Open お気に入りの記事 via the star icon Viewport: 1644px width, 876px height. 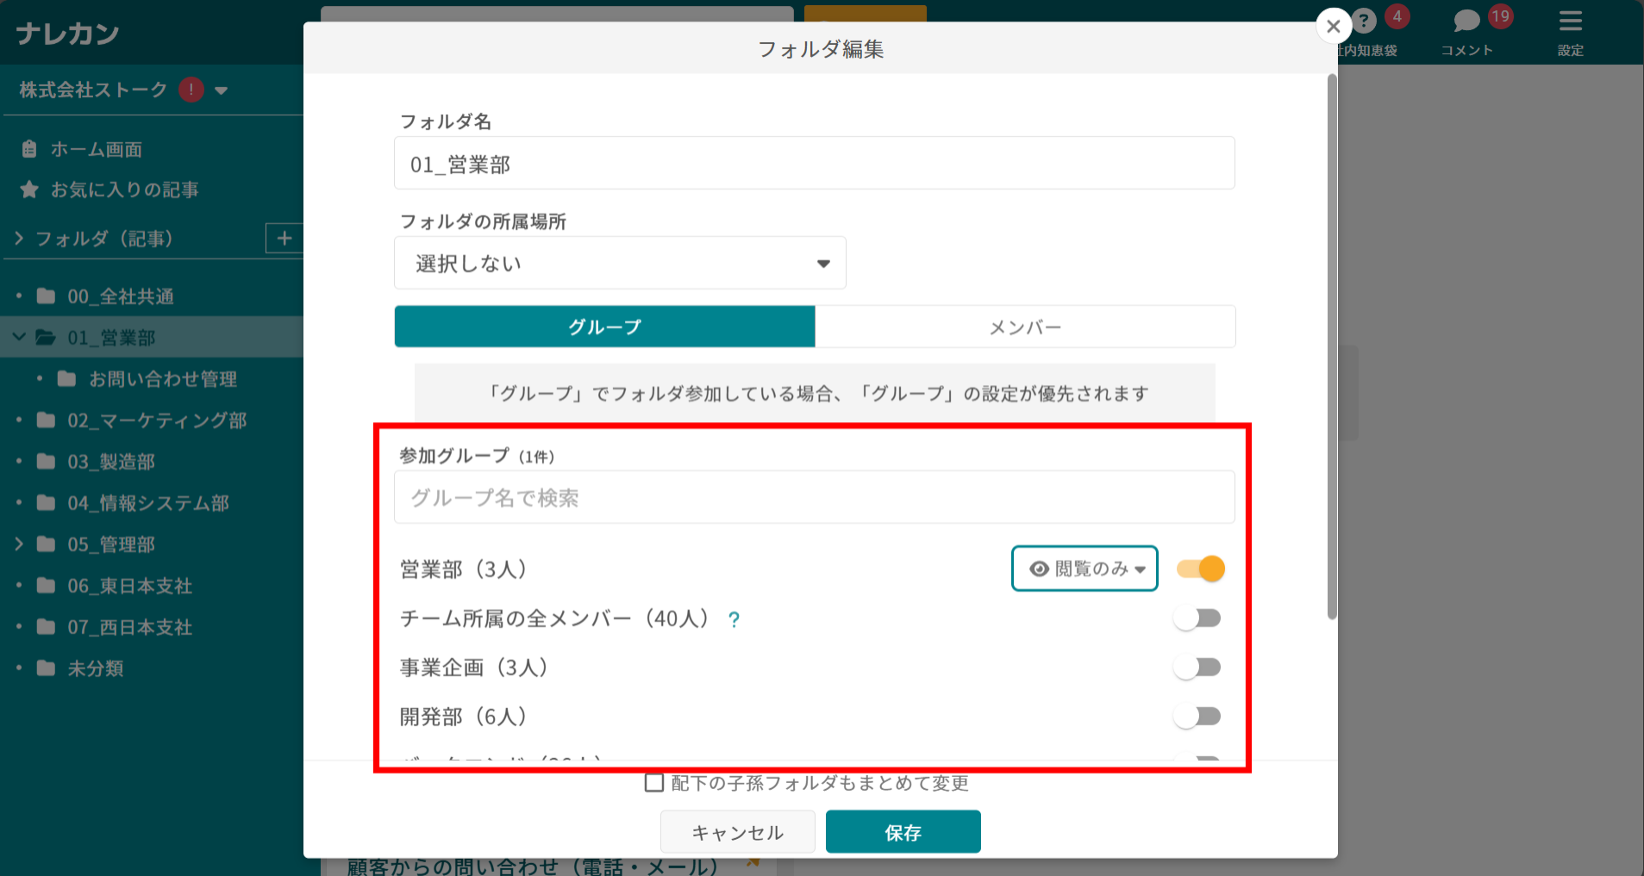point(28,189)
